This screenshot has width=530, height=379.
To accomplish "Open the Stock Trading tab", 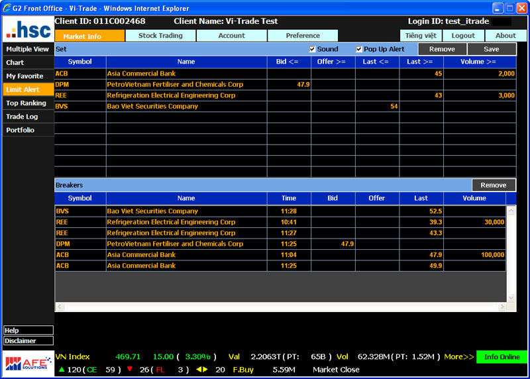I will pyautogui.click(x=160, y=36).
